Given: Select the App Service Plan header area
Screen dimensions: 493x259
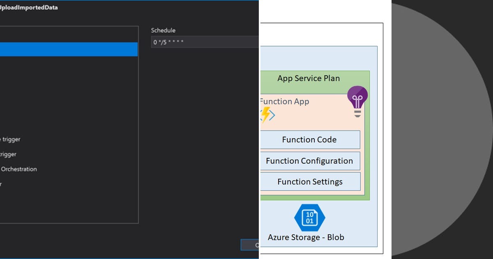Looking at the screenshot, I should tap(309, 78).
